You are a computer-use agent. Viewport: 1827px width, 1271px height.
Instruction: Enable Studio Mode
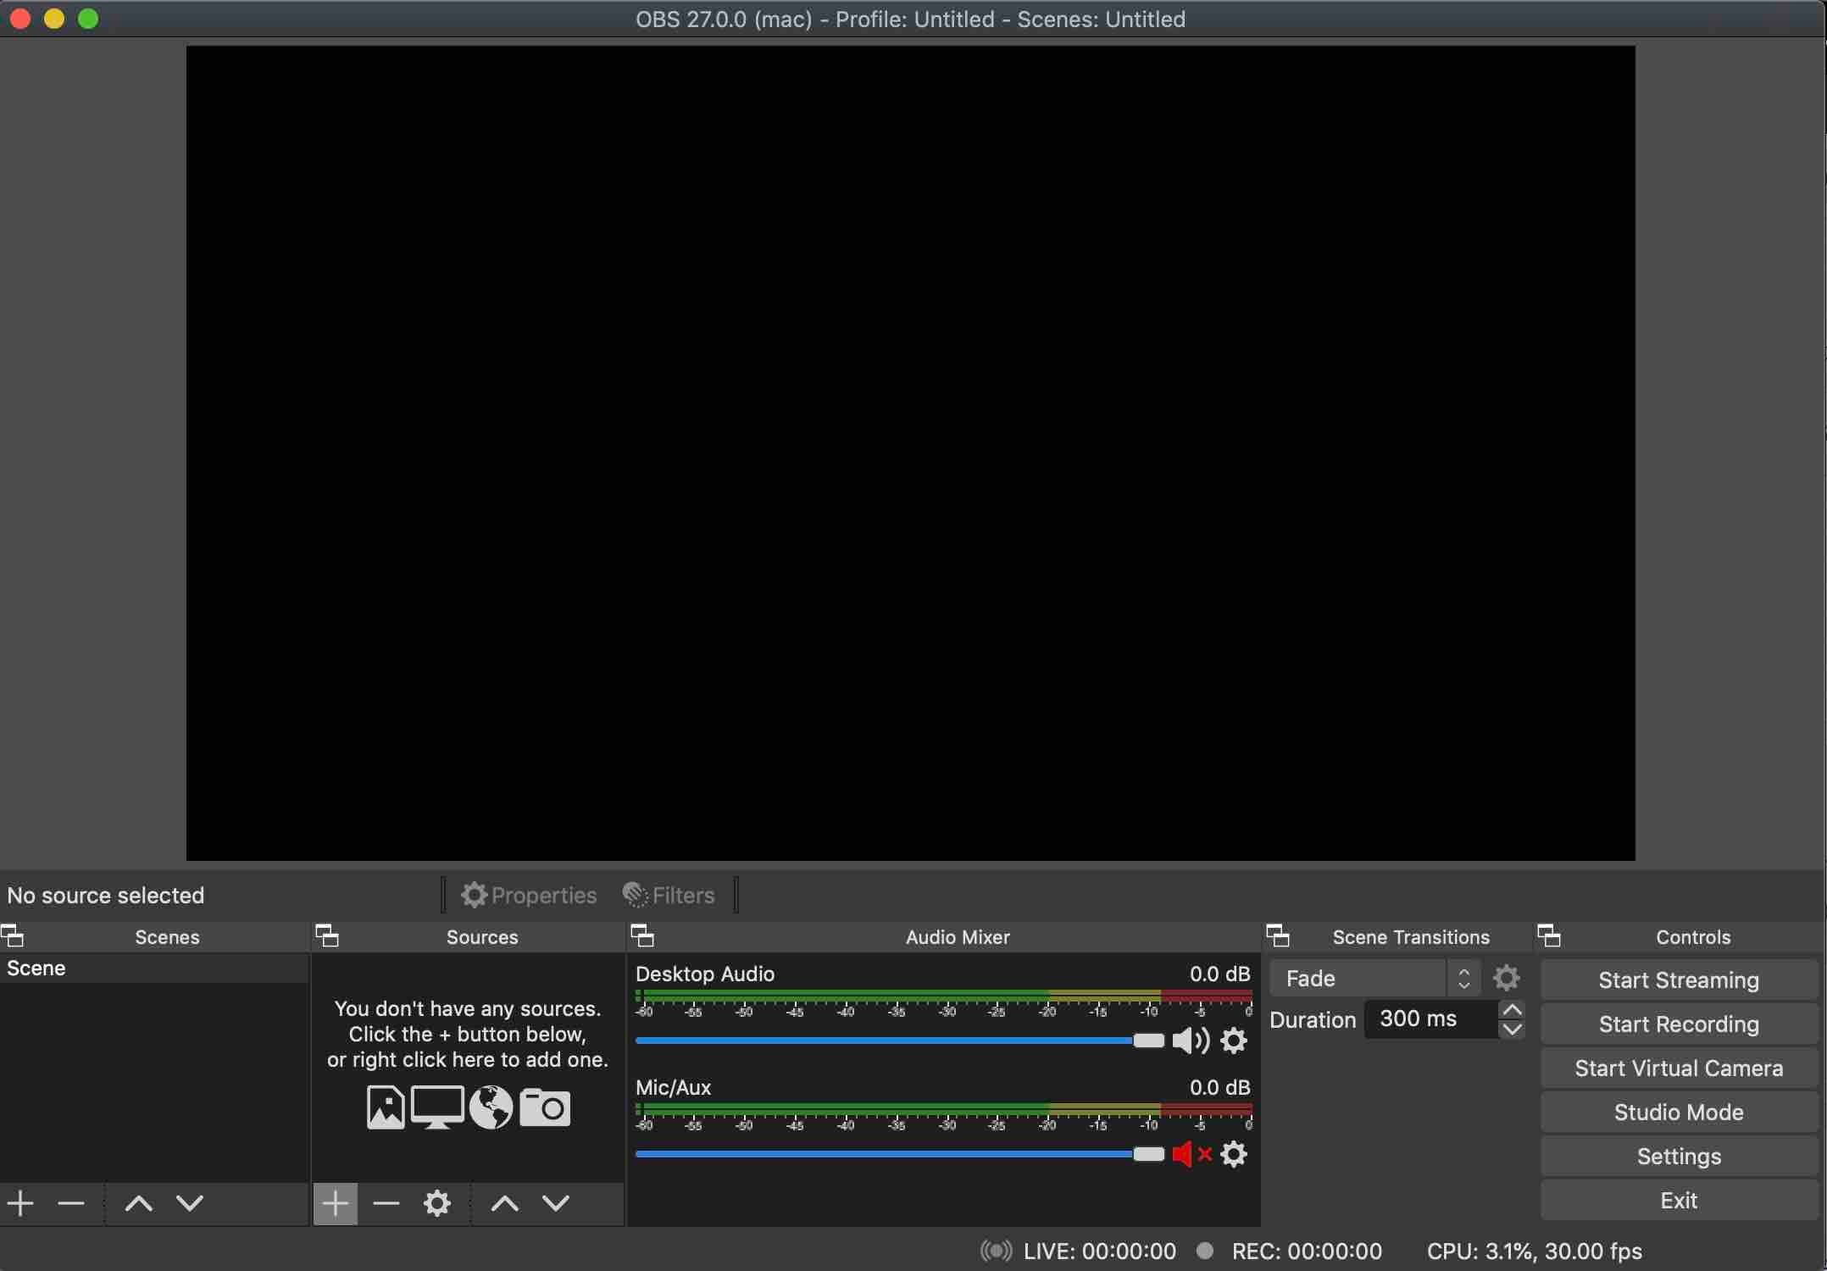1680,1112
